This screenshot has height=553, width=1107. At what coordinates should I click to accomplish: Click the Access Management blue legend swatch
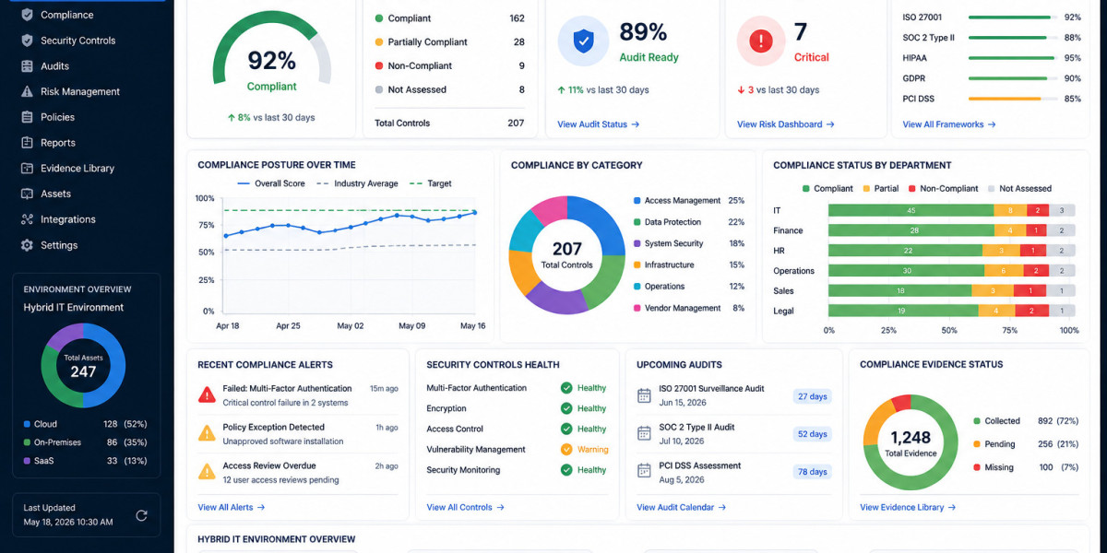tap(637, 200)
